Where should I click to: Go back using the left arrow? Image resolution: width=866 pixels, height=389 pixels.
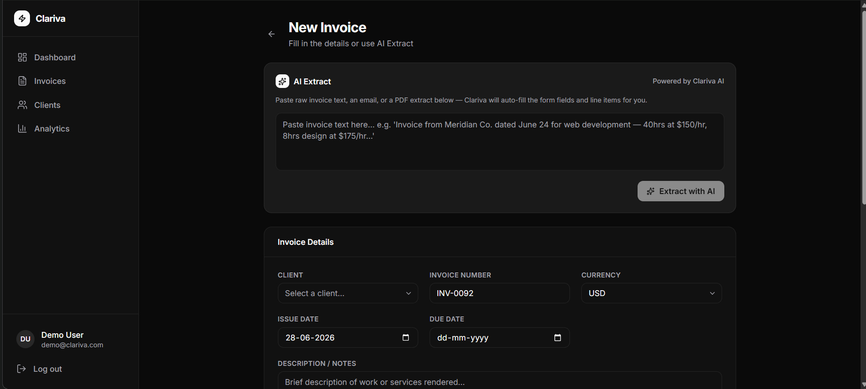[272, 34]
